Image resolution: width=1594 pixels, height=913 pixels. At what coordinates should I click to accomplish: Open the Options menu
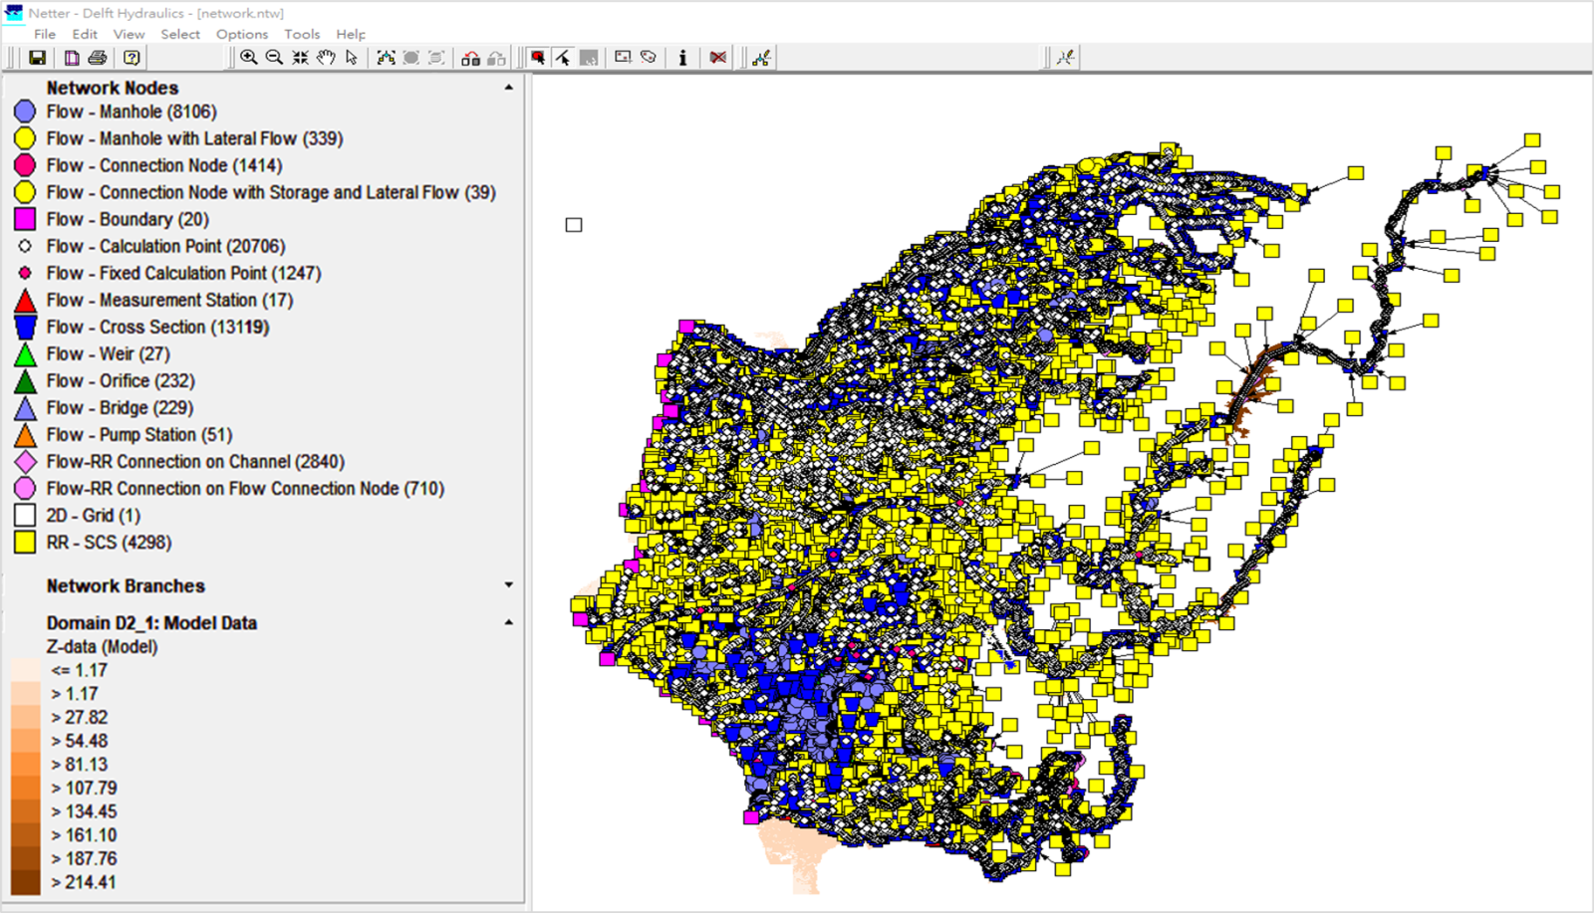[x=241, y=34]
